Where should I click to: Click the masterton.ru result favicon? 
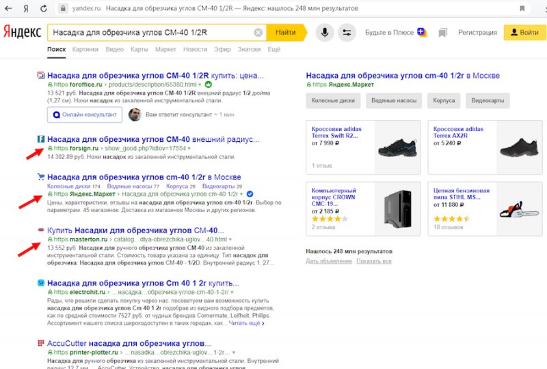(x=41, y=230)
